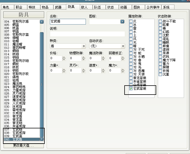This screenshot has width=190, height=154.
Task: Open the 公共事件 tab
Action: [153, 7]
